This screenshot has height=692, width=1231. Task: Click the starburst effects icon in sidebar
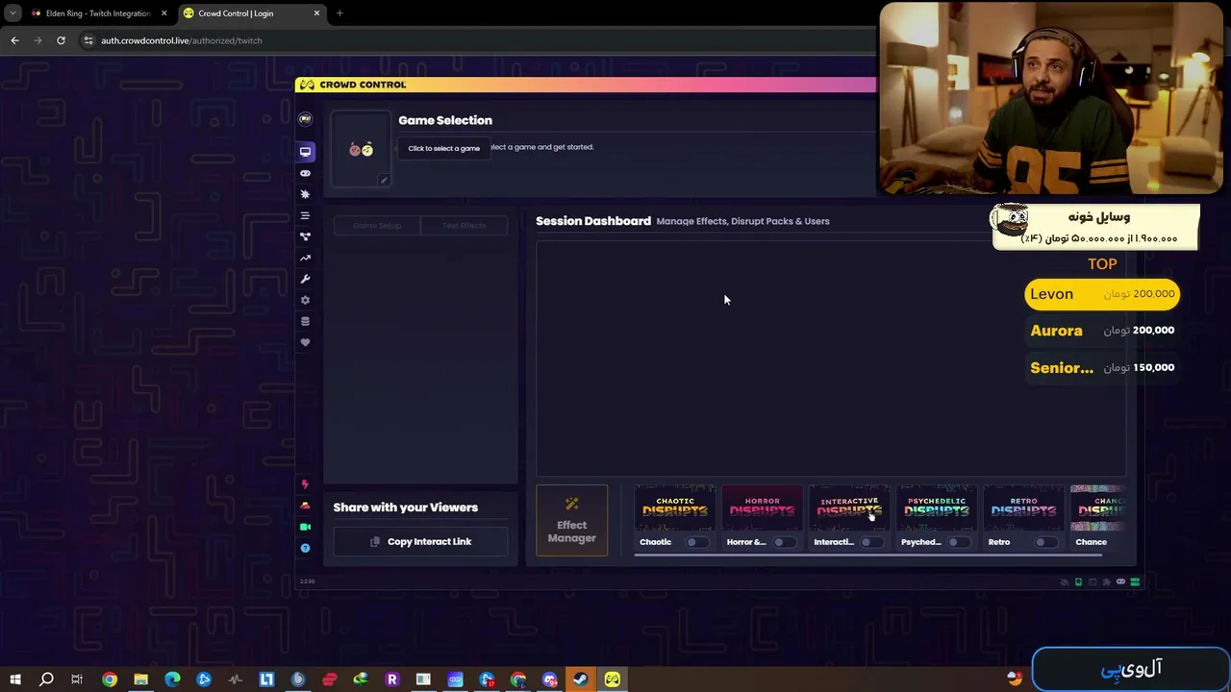[x=305, y=194]
